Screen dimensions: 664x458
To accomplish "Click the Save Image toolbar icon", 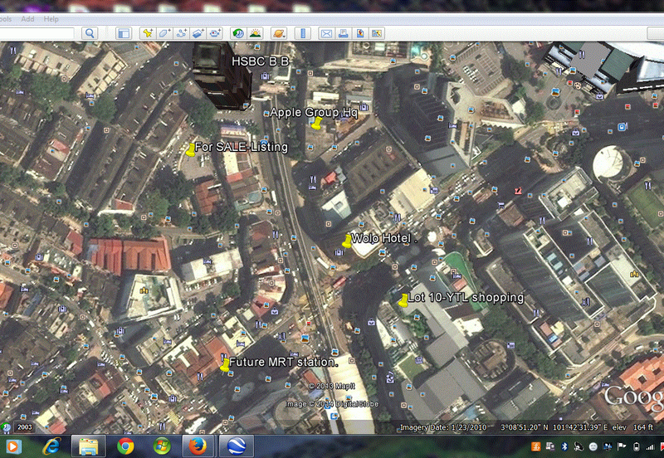I will point(360,33).
